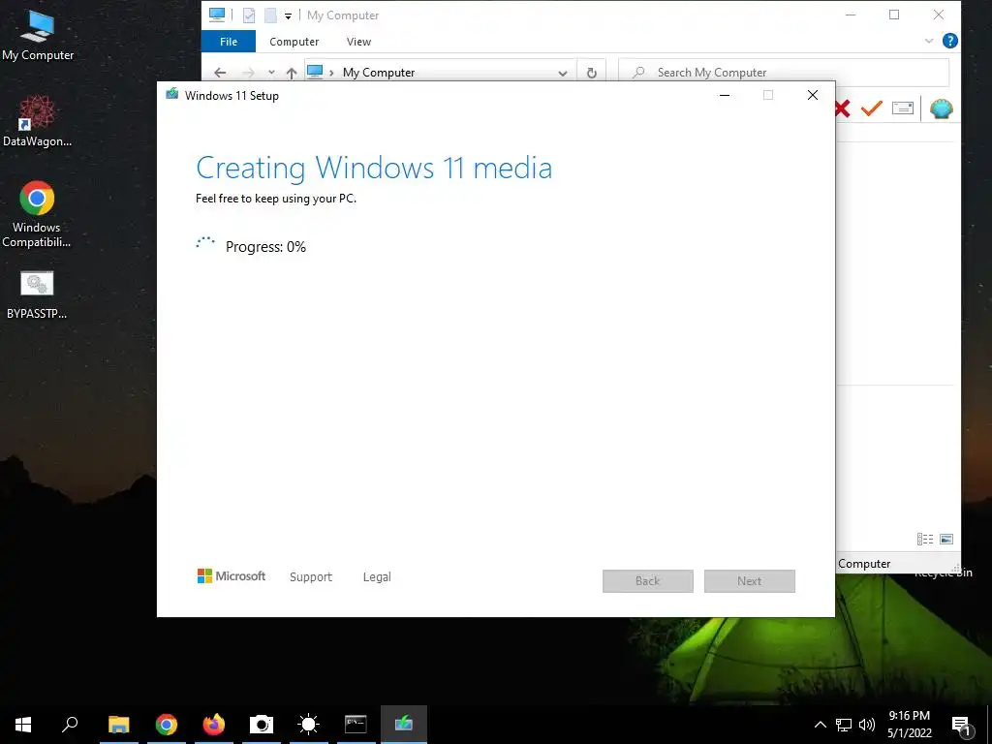The height and width of the screenshot is (744, 992).
Task: Open File Explorer from the taskbar
Action: point(118,725)
